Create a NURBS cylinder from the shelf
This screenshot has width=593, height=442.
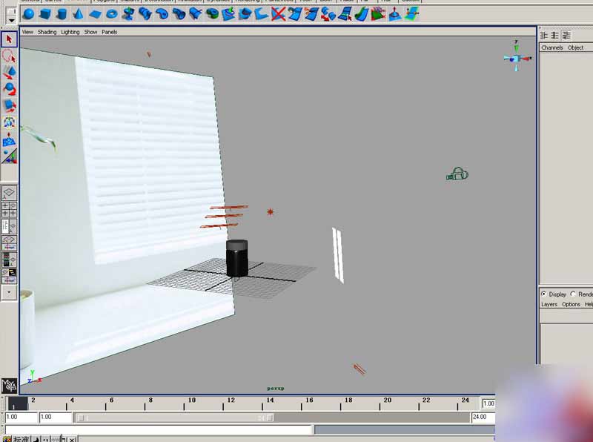click(62, 14)
